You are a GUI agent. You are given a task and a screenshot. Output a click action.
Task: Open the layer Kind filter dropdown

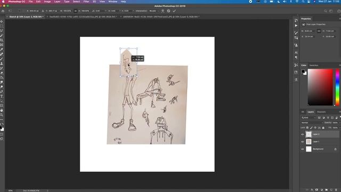click(x=308, y=117)
